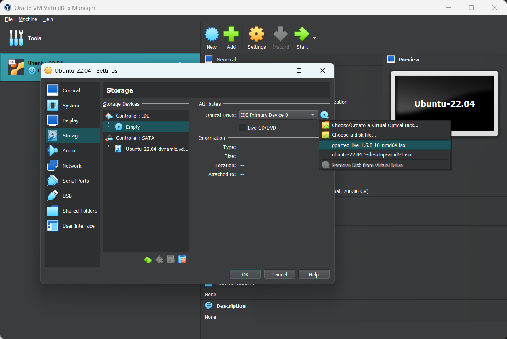Click the Description section header
Image resolution: width=507 pixels, height=339 pixels.
pos(231,306)
